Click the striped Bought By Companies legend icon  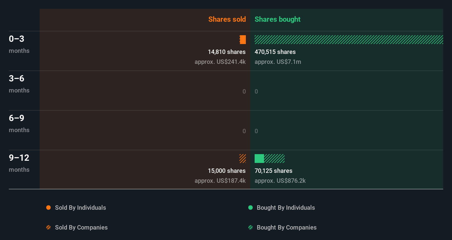pyautogui.click(x=250, y=227)
